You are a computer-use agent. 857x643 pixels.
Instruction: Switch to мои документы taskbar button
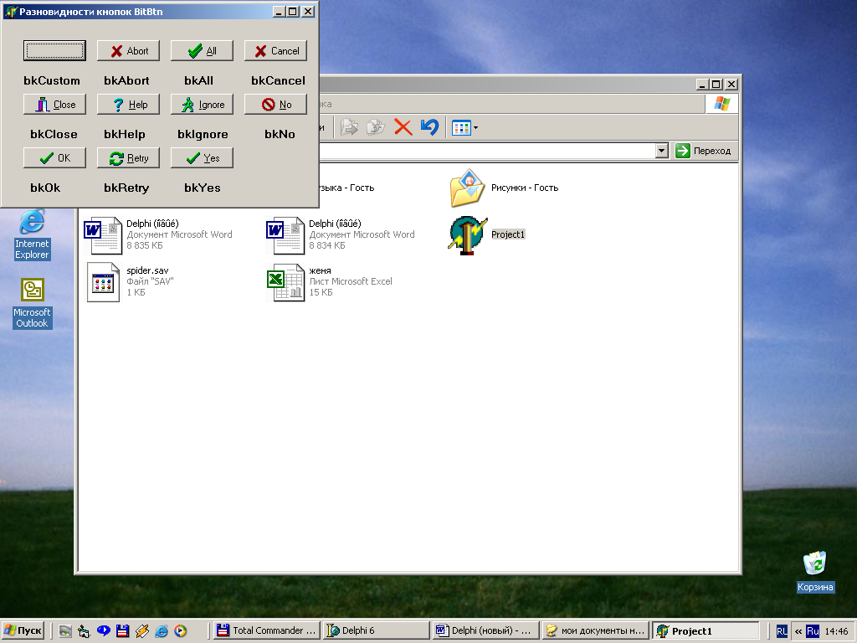[596, 630]
